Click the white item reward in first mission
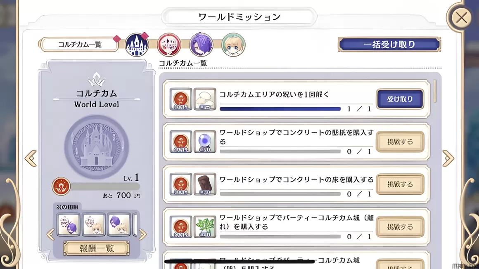479x269 pixels. click(205, 99)
